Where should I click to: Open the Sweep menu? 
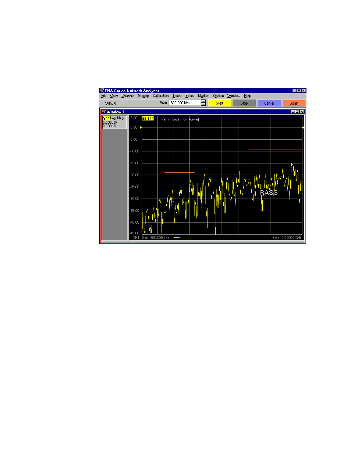143,96
